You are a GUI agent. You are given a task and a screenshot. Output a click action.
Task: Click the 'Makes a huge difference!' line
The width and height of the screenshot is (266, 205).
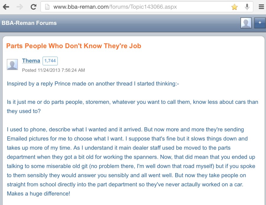click(x=38, y=194)
